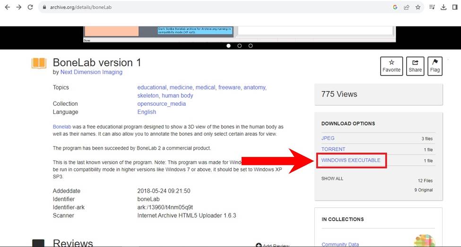461x247 pixels.
Task: Open the anatomy topic link
Action: pyautogui.click(x=255, y=87)
